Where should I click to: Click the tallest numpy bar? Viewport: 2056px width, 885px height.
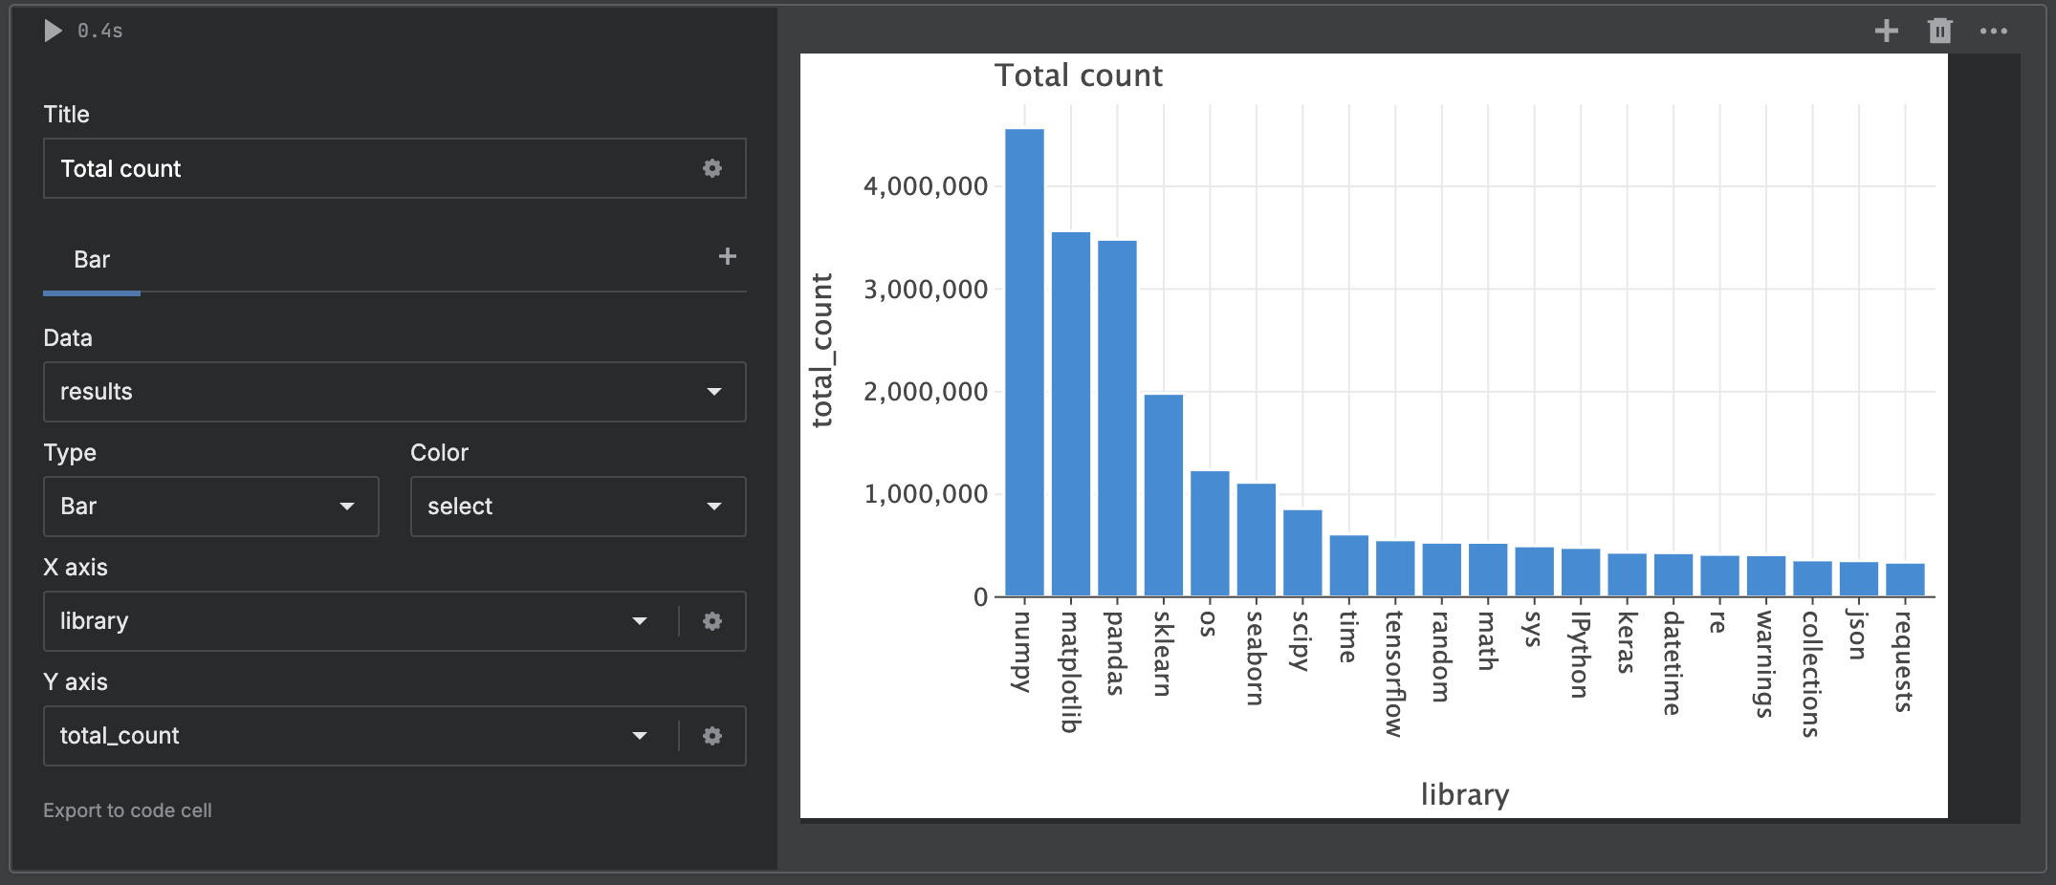1023,363
